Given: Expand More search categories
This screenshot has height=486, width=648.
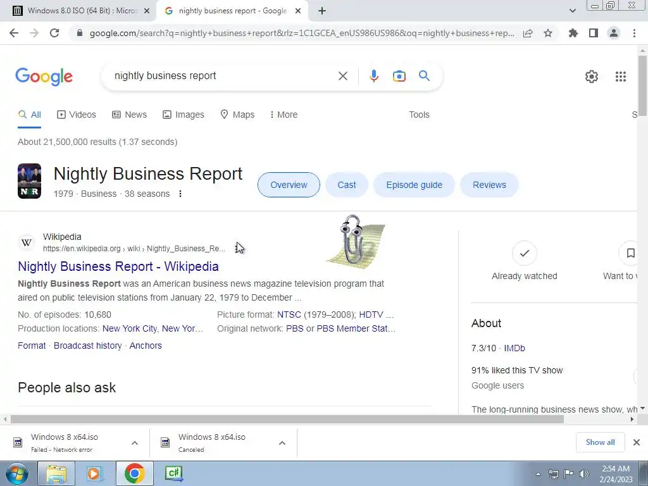Looking at the screenshot, I should 283,115.
